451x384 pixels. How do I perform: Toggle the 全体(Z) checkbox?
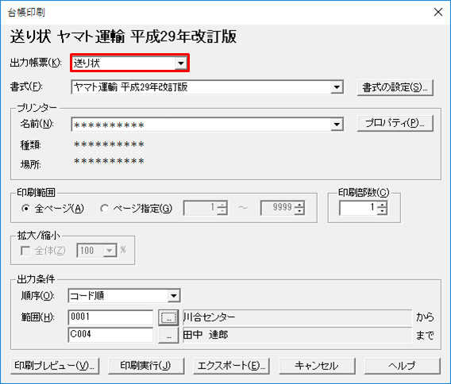pyautogui.click(x=25, y=251)
